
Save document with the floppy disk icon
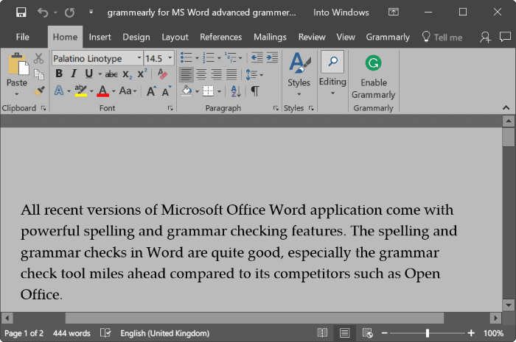pos(21,13)
